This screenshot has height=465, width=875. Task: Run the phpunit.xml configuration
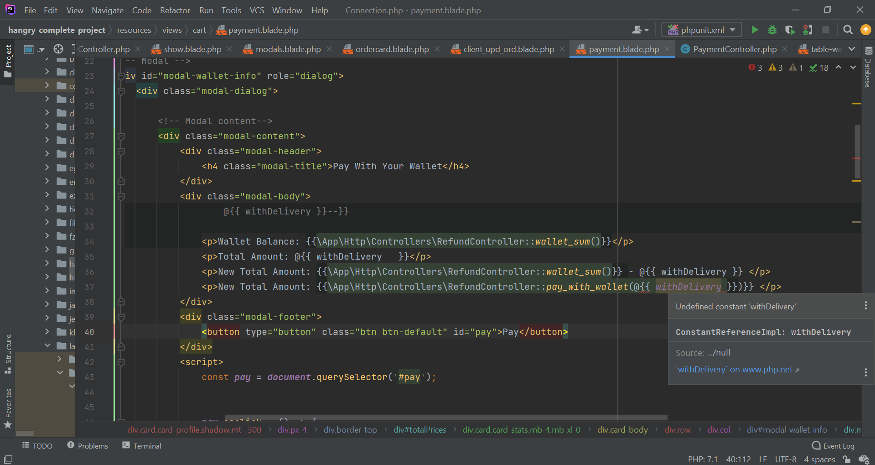(755, 30)
